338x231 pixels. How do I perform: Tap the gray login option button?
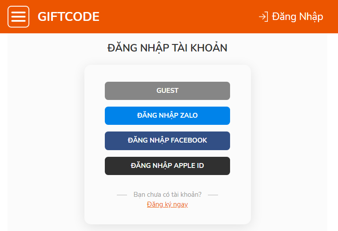click(x=167, y=91)
